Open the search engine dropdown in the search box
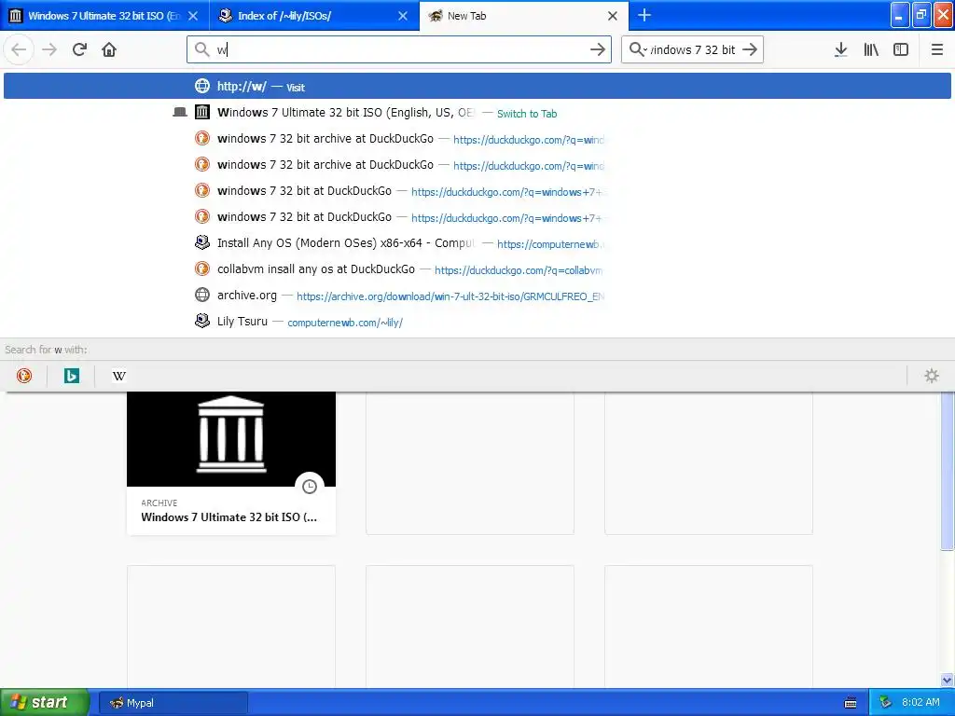This screenshot has width=955, height=716. (x=637, y=49)
